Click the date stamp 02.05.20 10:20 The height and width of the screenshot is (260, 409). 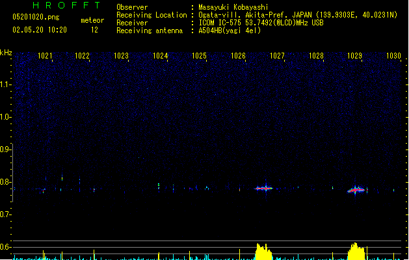(x=40, y=30)
